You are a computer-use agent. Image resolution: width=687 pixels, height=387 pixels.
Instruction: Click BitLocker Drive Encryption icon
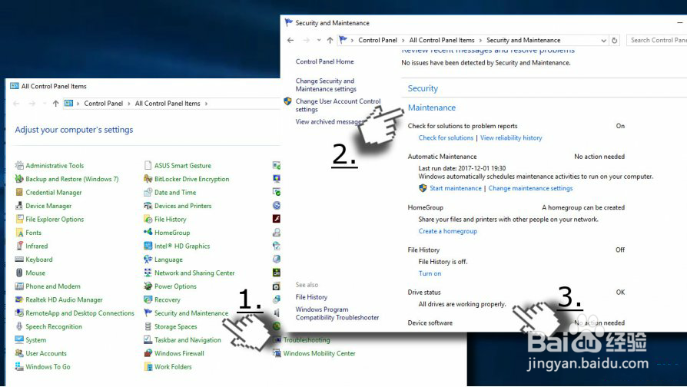pos(148,179)
